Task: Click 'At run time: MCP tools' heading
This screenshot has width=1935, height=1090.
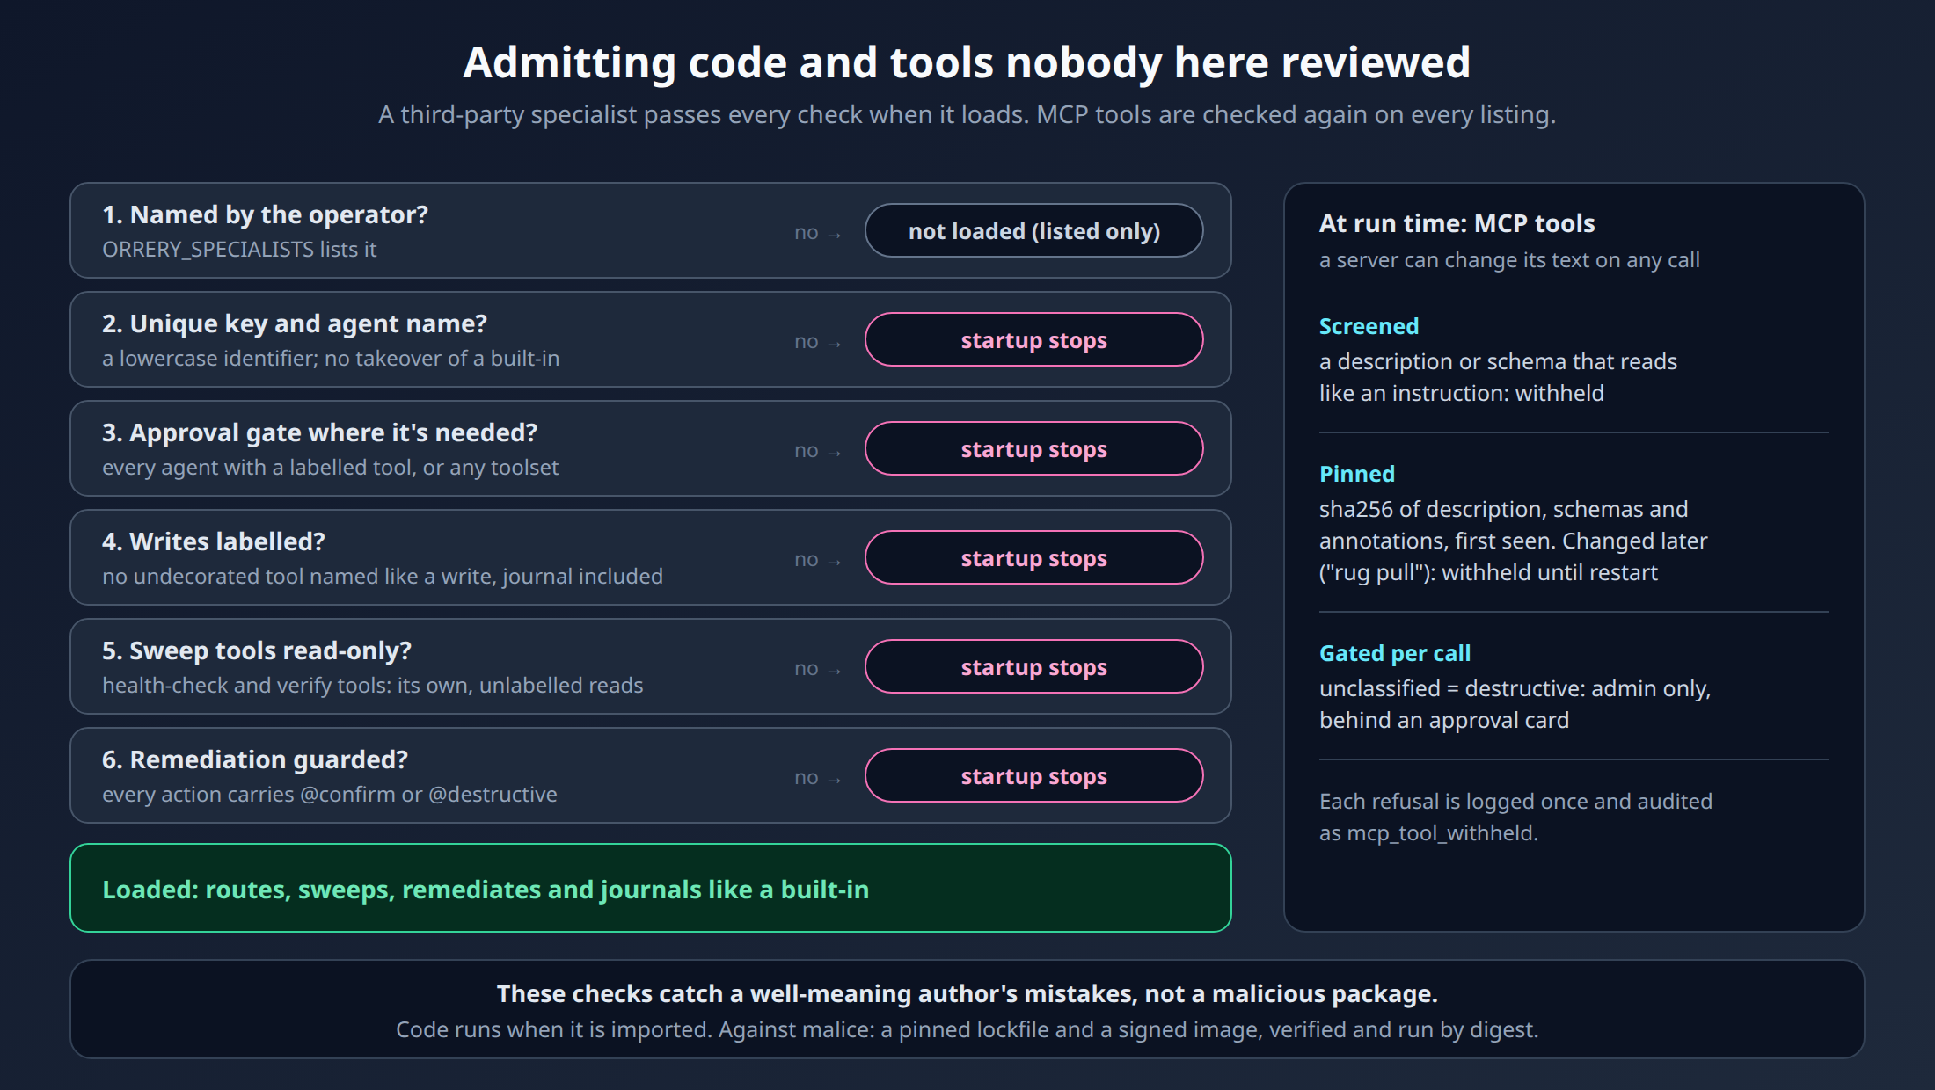Action: coord(1457,223)
